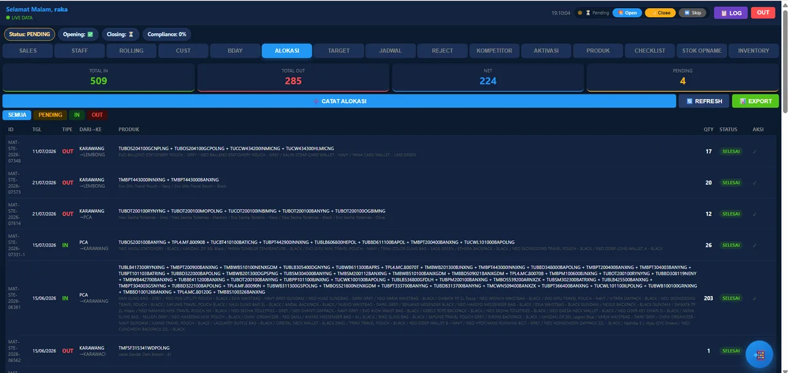Click the green live data indicator dot
The height and width of the screenshot is (373, 788).
[7, 18]
